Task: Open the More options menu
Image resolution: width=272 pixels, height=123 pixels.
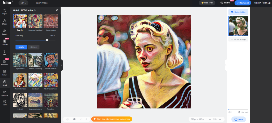Action: [5, 103]
